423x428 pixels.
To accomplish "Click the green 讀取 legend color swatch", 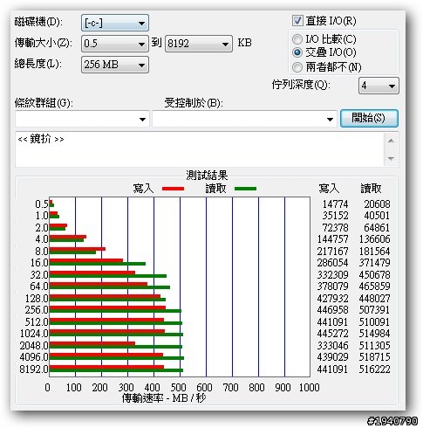I will pyautogui.click(x=245, y=189).
